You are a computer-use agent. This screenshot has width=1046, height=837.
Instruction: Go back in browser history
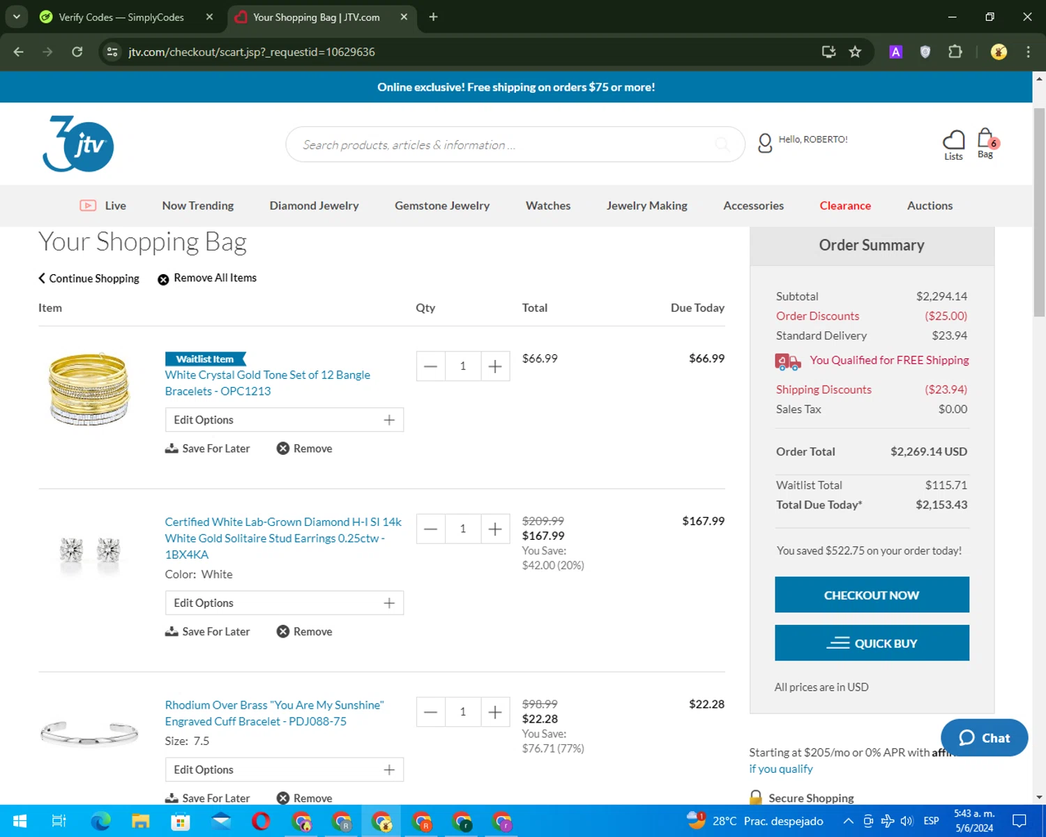(19, 52)
